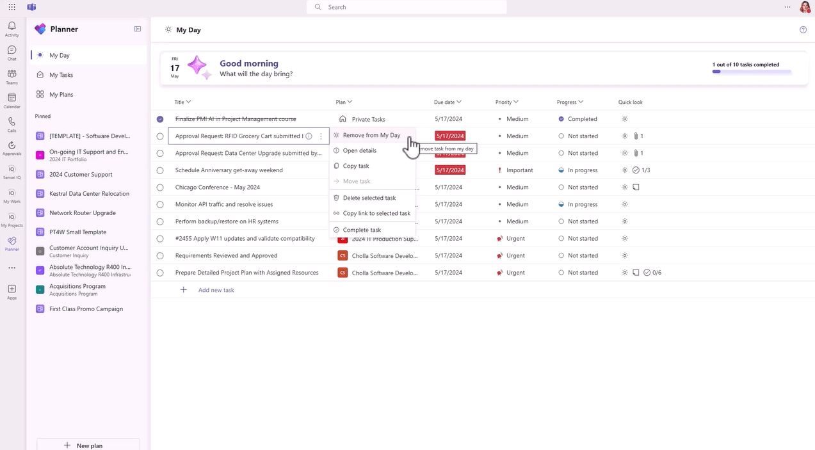Viewport: 815px width, 450px height.
Task: Open Activity bell in Teams sidebar
Action: [12, 28]
